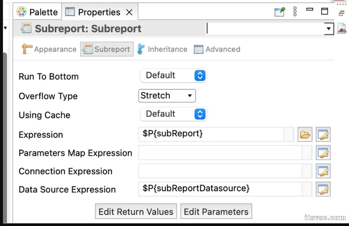Open the Overflow Type Stretch dropdown
Screen dimensions: 349x226
click(x=167, y=96)
